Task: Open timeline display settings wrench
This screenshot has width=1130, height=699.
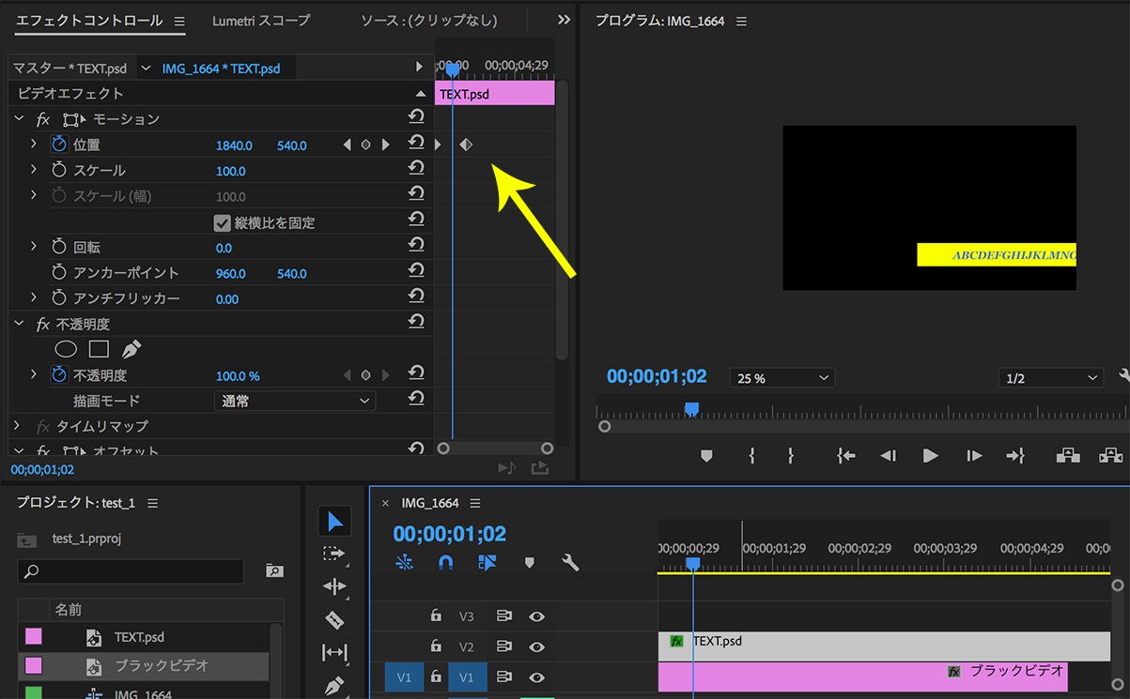Action: 570,563
